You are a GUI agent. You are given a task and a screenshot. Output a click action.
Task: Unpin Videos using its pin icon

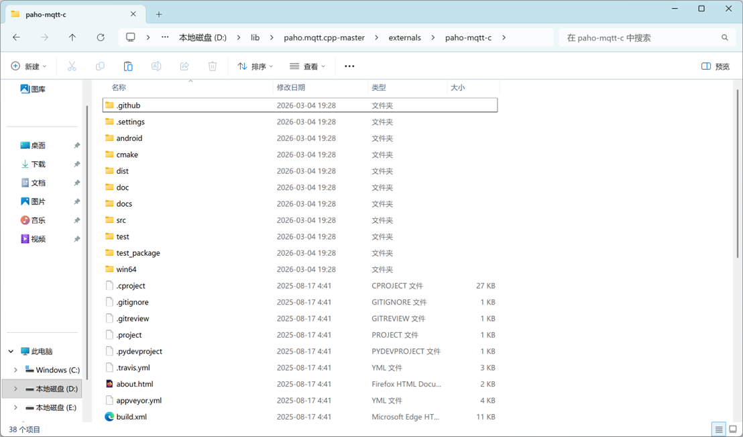coord(76,240)
